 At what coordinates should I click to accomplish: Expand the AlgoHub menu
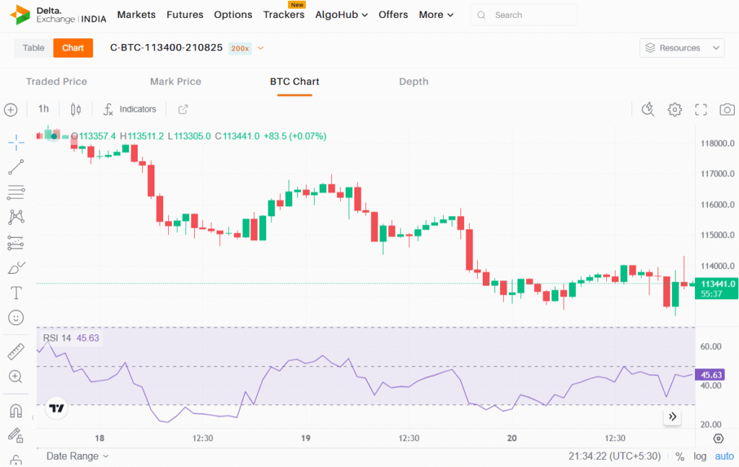tap(341, 14)
